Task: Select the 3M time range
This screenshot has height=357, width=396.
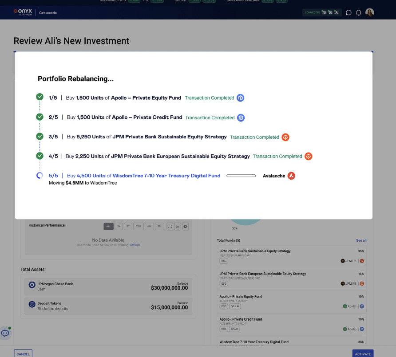Action: click(x=159, y=226)
